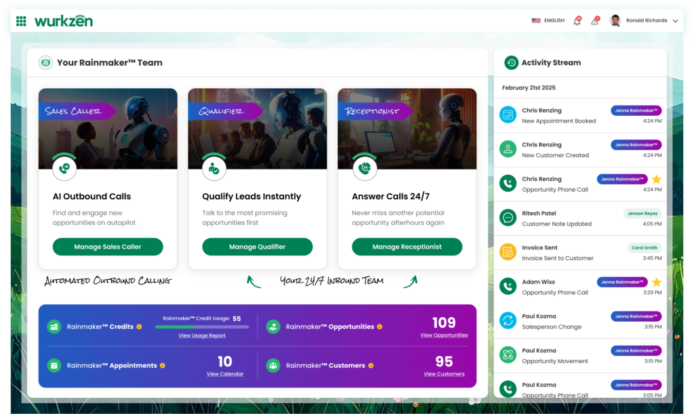The height and width of the screenshot is (414, 694).
Task: Click Manage Receptionist button
Action: coord(407,247)
